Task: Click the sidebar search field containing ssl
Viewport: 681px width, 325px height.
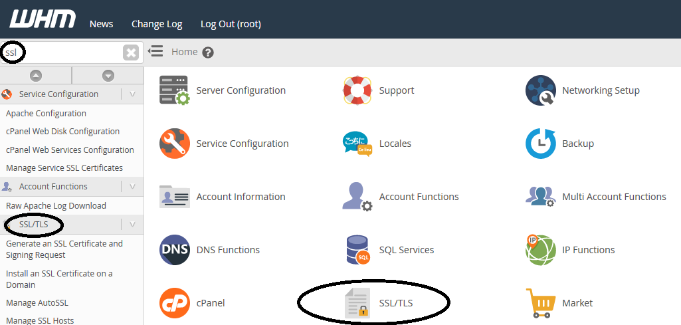Action: (x=72, y=53)
